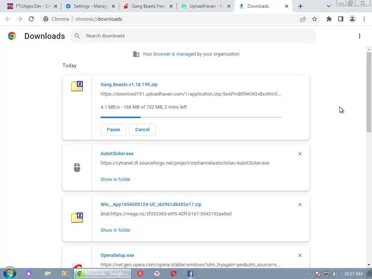Close the Downloads tab

point(287,6)
